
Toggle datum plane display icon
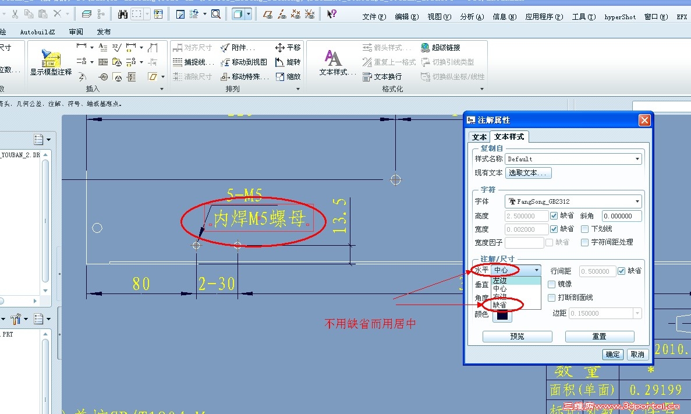(268, 14)
